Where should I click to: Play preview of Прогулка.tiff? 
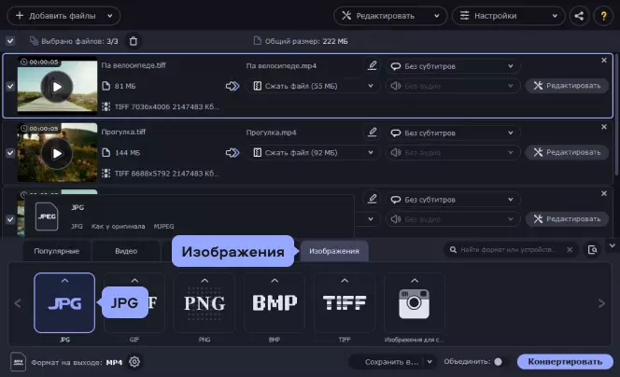(57, 153)
